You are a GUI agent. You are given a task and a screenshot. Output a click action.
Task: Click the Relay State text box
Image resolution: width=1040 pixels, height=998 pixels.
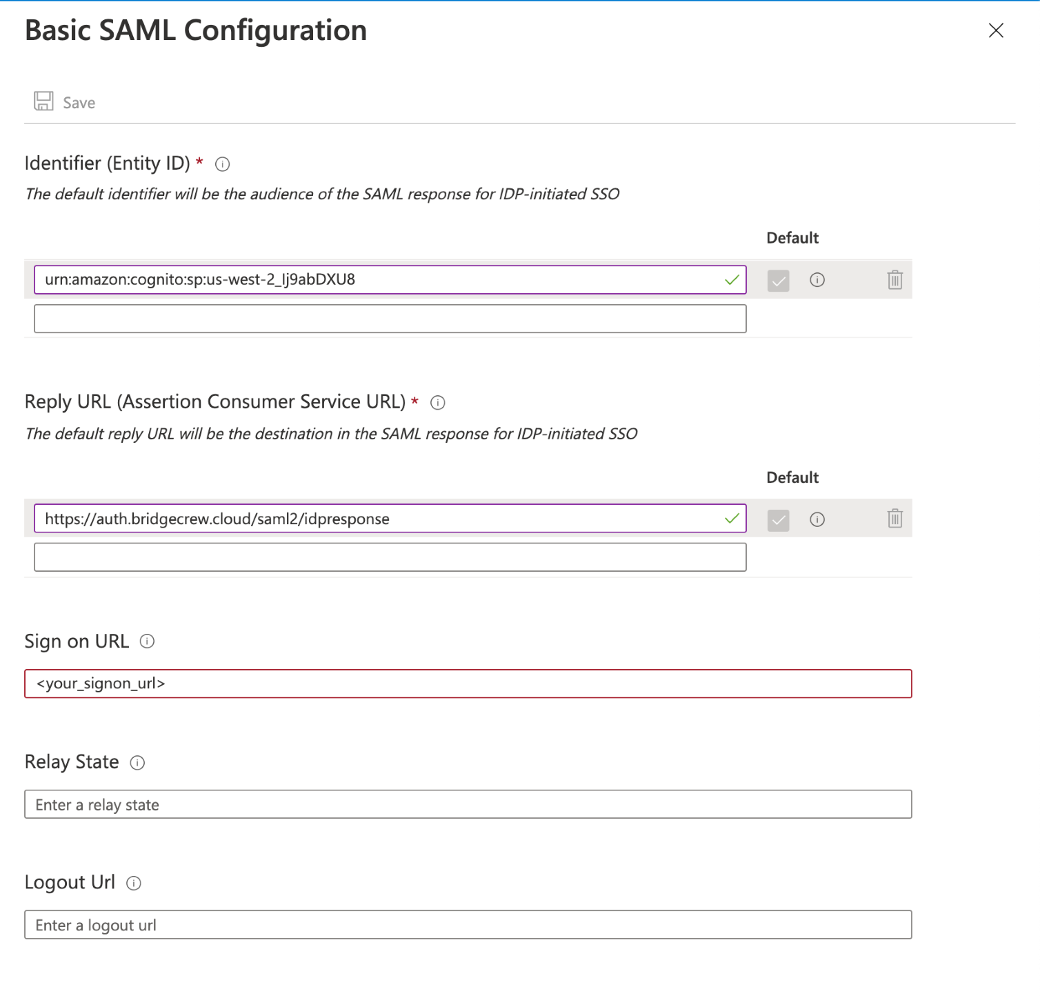(468, 804)
